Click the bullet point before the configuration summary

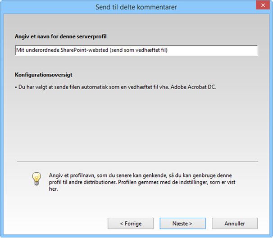(x=16, y=87)
